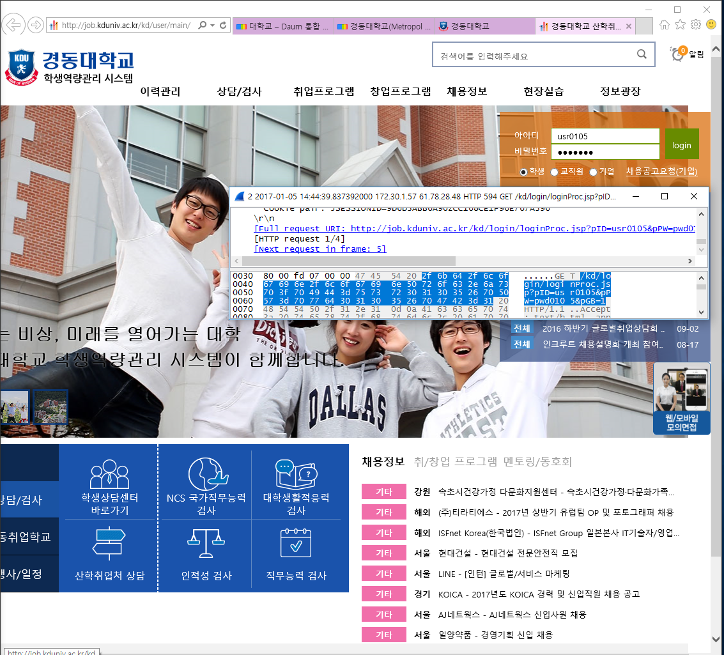Click the browser forward arrow button
This screenshot has width=724, height=655.
coord(36,25)
